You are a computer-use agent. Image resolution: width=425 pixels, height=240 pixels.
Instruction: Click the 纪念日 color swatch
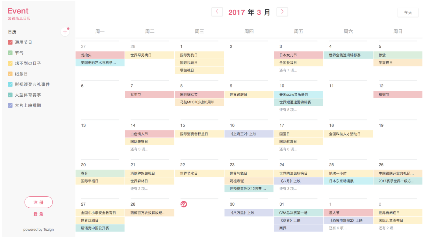pos(10,74)
